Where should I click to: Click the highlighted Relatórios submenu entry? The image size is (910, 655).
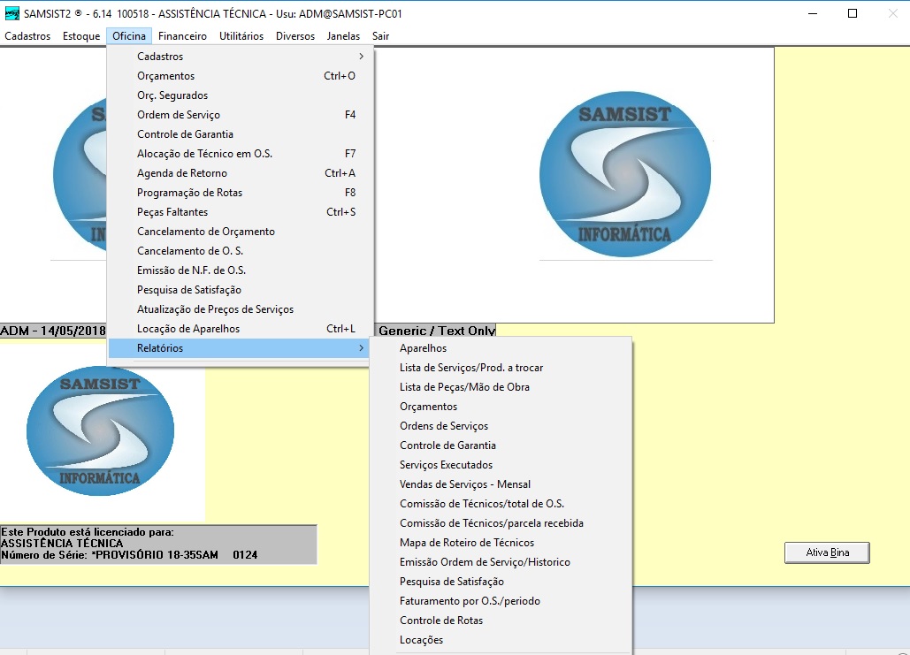pyautogui.click(x=239, y=348)
